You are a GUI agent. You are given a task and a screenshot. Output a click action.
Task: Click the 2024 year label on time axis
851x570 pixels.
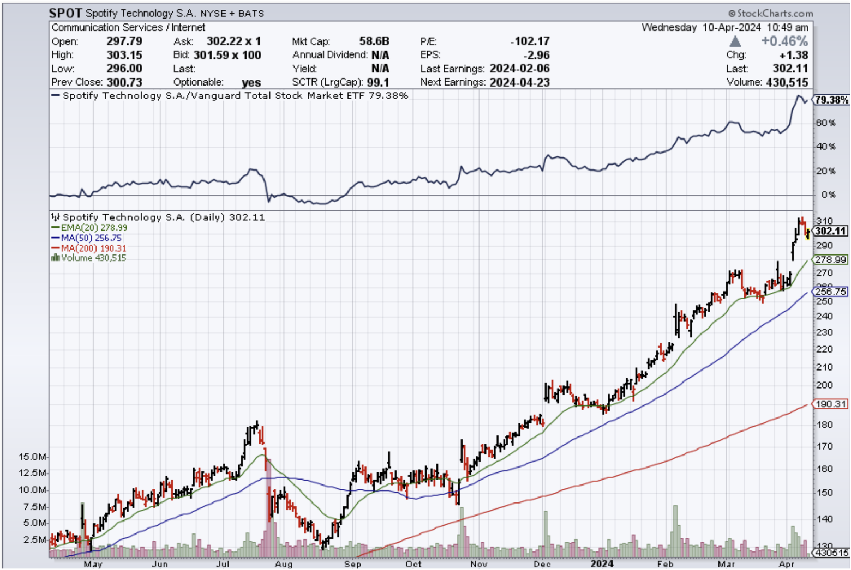pyautogui.click(x=602, y=564)
